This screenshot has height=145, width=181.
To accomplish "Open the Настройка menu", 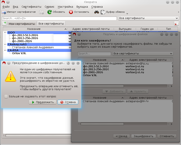I will click(x=65, y=7).
